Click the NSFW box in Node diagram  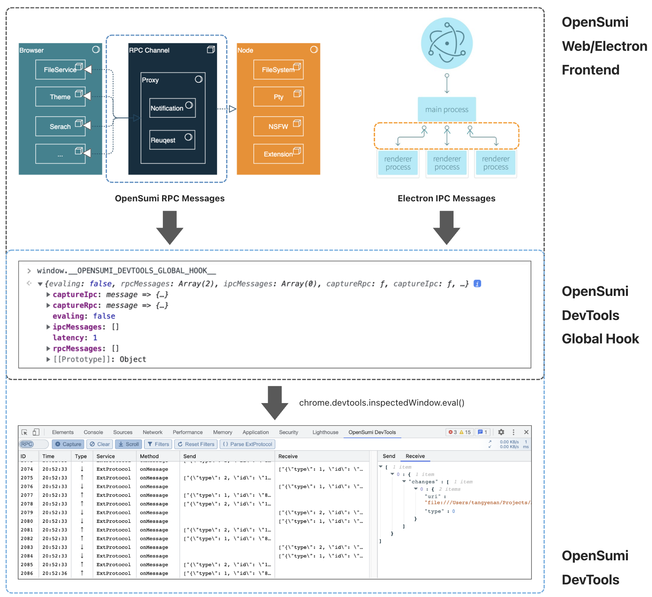click(x=279, y=126)
